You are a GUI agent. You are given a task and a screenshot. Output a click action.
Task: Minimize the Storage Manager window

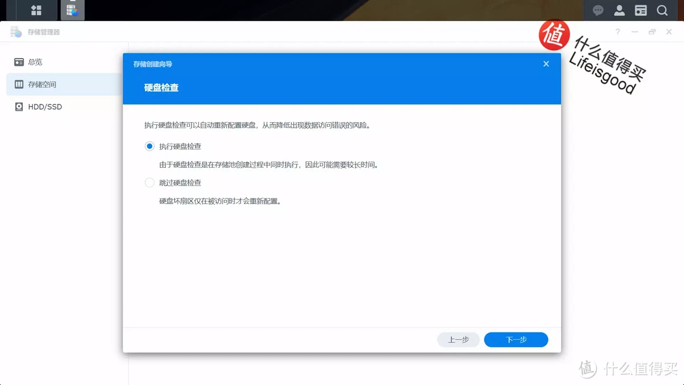pyautogui.click(x=635, y=32)
